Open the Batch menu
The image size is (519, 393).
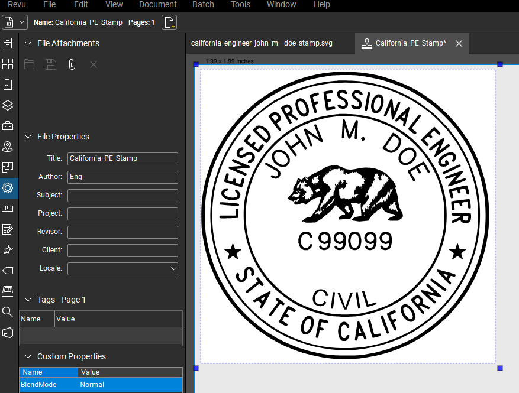point(203,5)
